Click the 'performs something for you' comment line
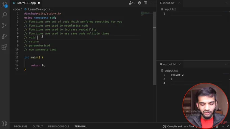The height and width of the screenshot is (129, 230). [73, 22]
